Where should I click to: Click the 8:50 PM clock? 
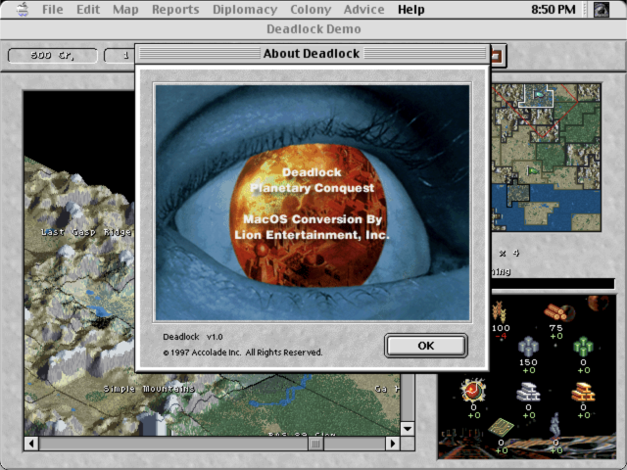pyautogui.click(x=553, y=9)
